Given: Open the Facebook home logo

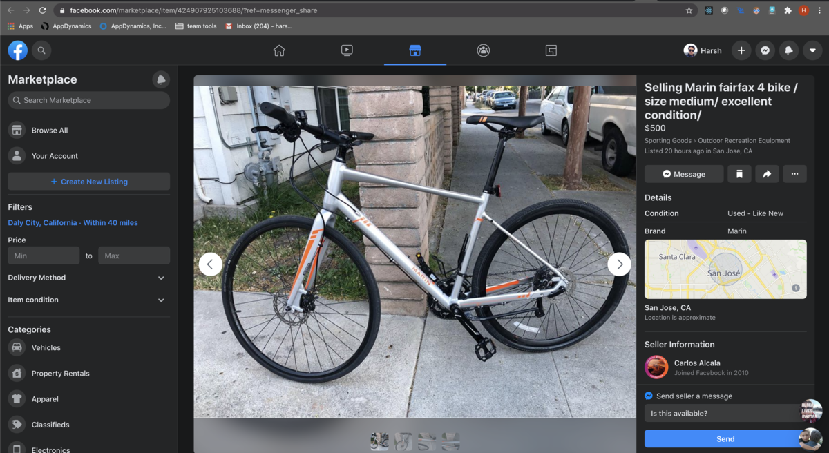Looking at the screenshot, I should click(18, 50).
